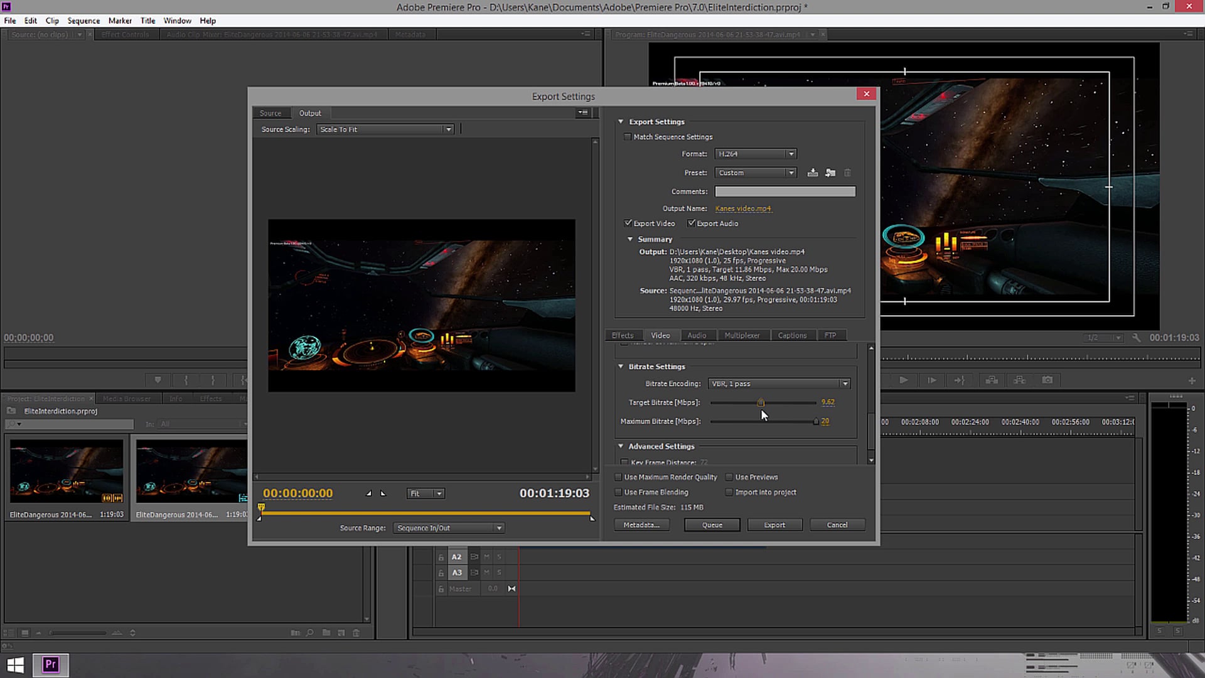Switch to the Source tab

coord(270,113)
